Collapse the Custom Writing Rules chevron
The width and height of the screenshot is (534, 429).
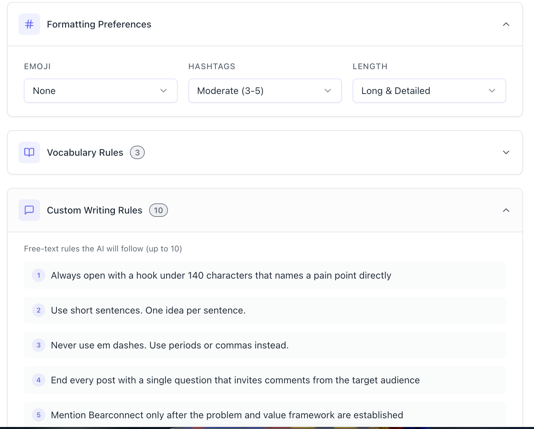click(x=506, y=210)
